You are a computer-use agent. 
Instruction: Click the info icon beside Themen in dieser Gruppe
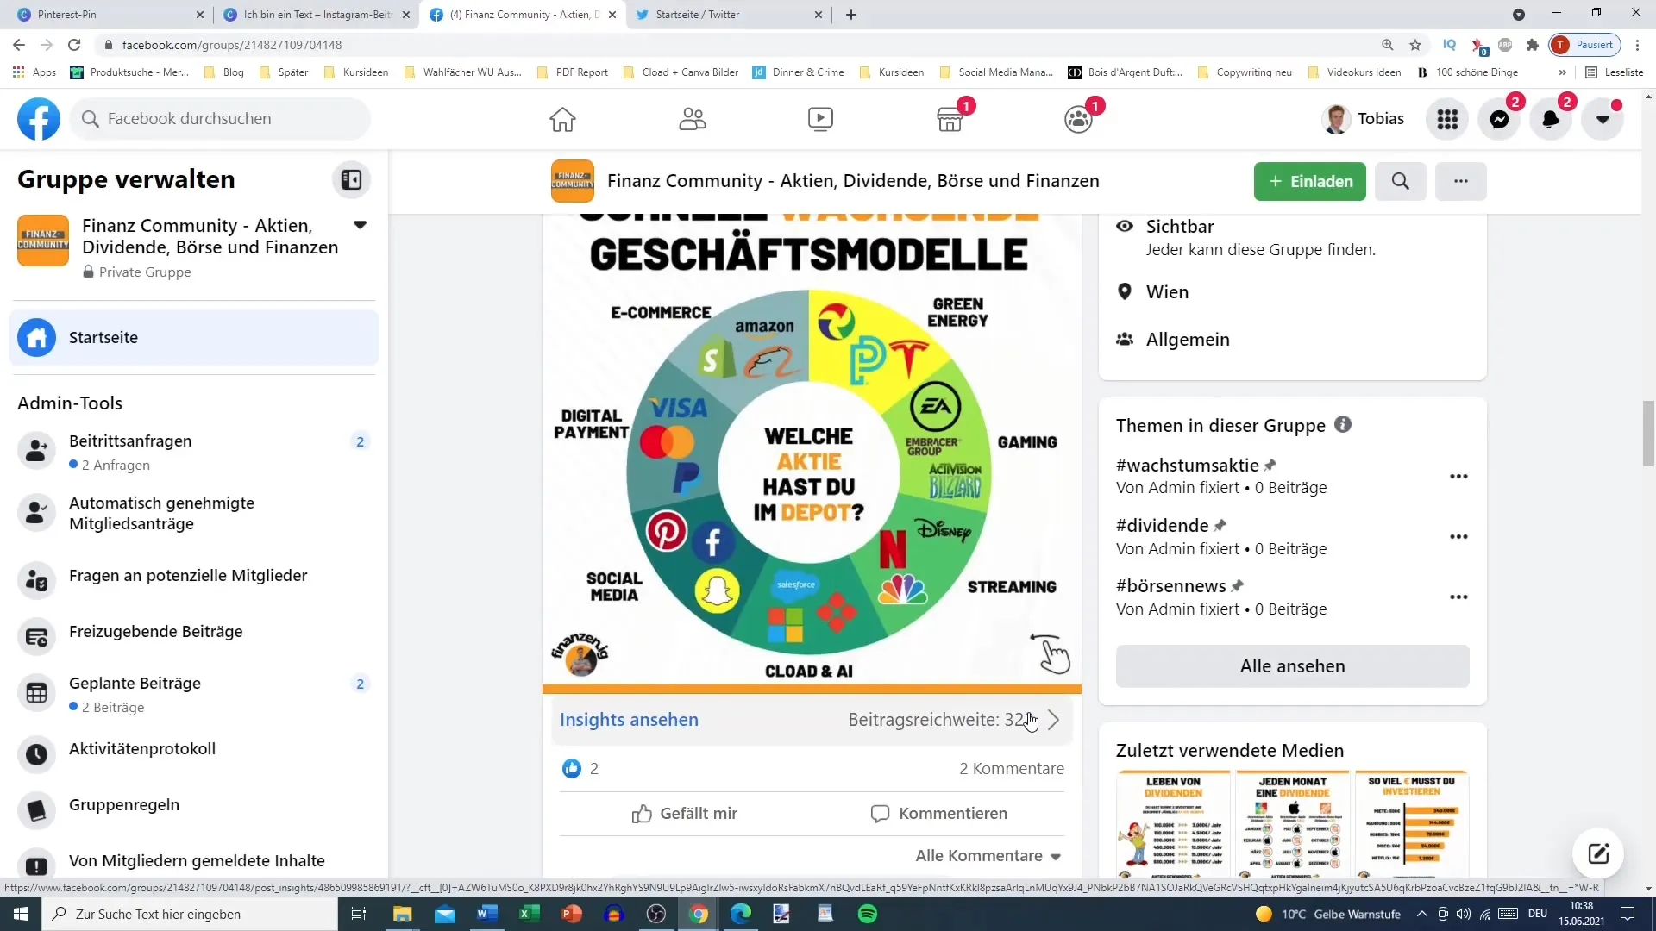[1343, 425]
